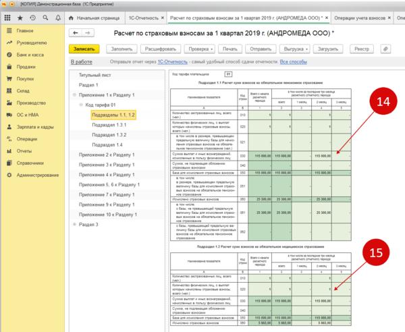Viewport: 405px width, 332px height.
Task: Click the Home icon on Начальная страница tab
Action: [x=71, y=18]
